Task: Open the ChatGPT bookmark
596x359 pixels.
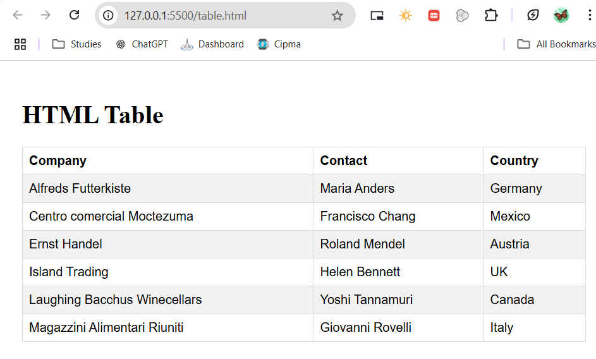Action: (x=142, y=44)
